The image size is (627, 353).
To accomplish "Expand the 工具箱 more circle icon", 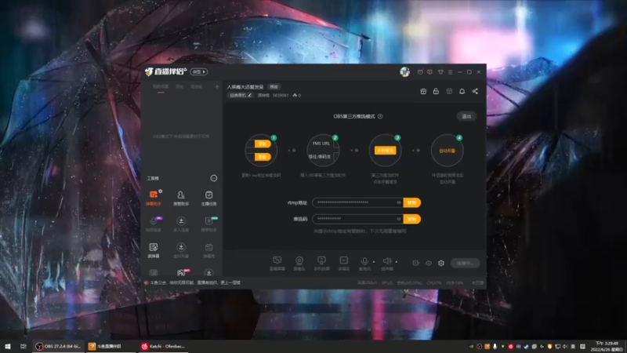I will 214,178.
